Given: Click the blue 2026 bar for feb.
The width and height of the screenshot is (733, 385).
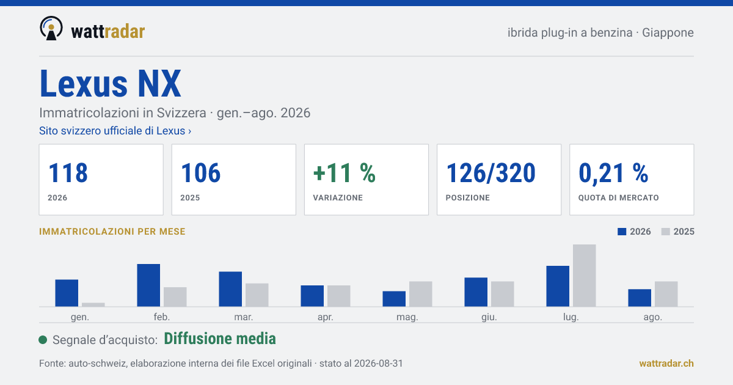Looking at the screenshot, I should click(149, 285).
